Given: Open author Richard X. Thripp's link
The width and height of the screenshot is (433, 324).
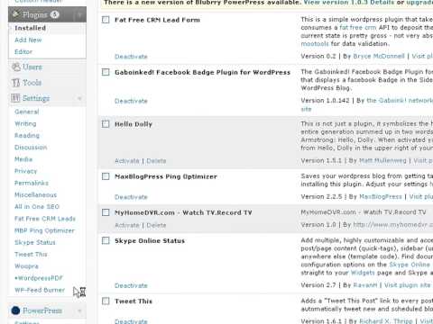Looking at the screenshot, I should (386, 320).
